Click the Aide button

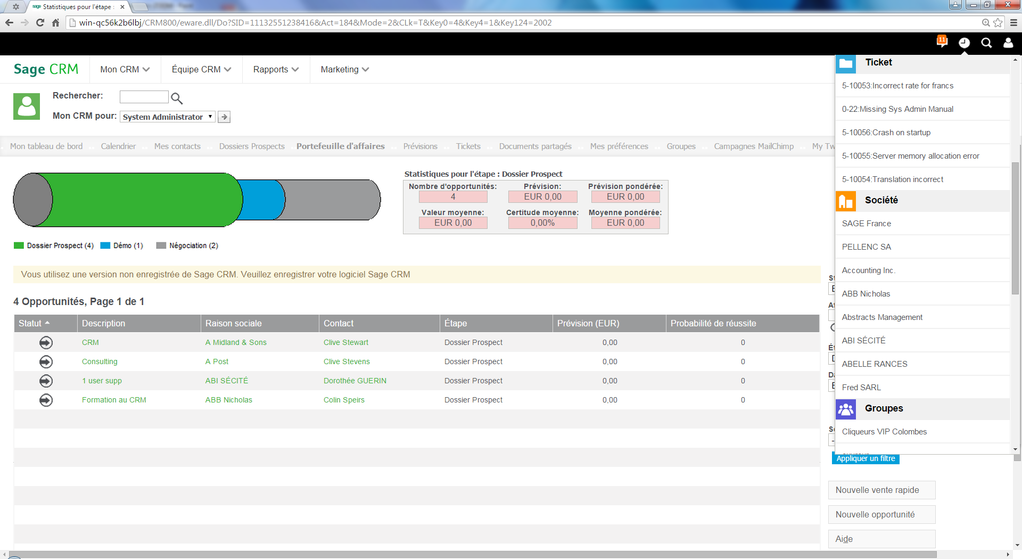881,539
